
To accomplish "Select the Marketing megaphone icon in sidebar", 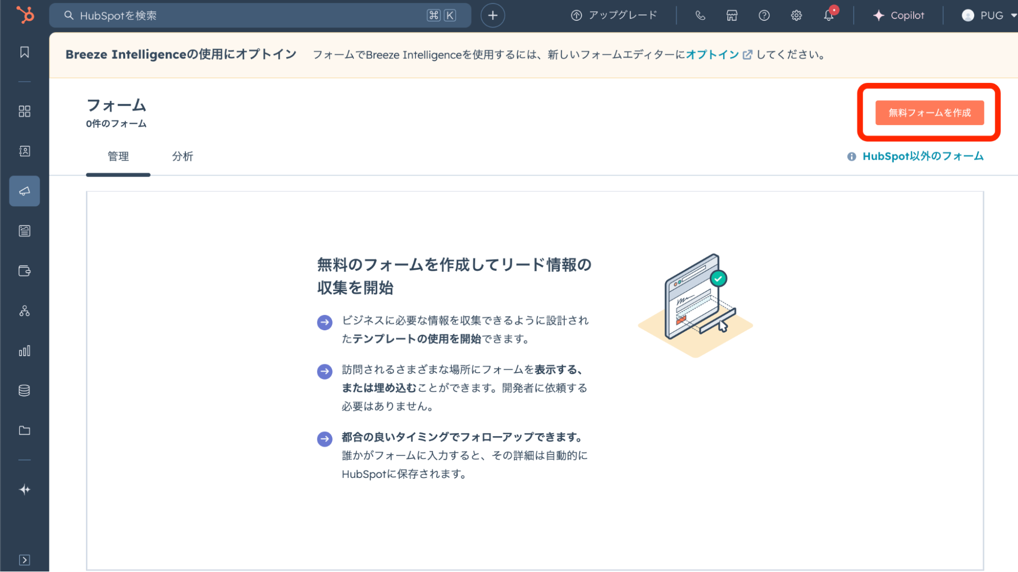I will 24,191.
